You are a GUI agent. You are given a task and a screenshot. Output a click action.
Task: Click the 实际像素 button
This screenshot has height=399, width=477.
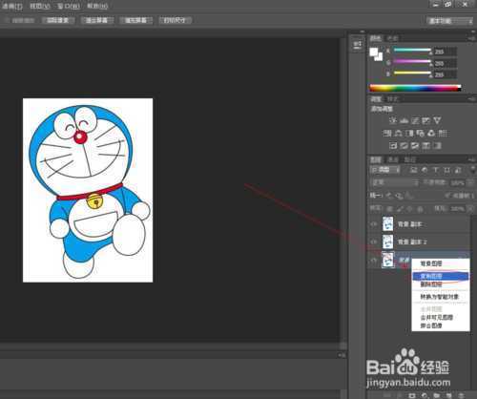tap(58, 20)
